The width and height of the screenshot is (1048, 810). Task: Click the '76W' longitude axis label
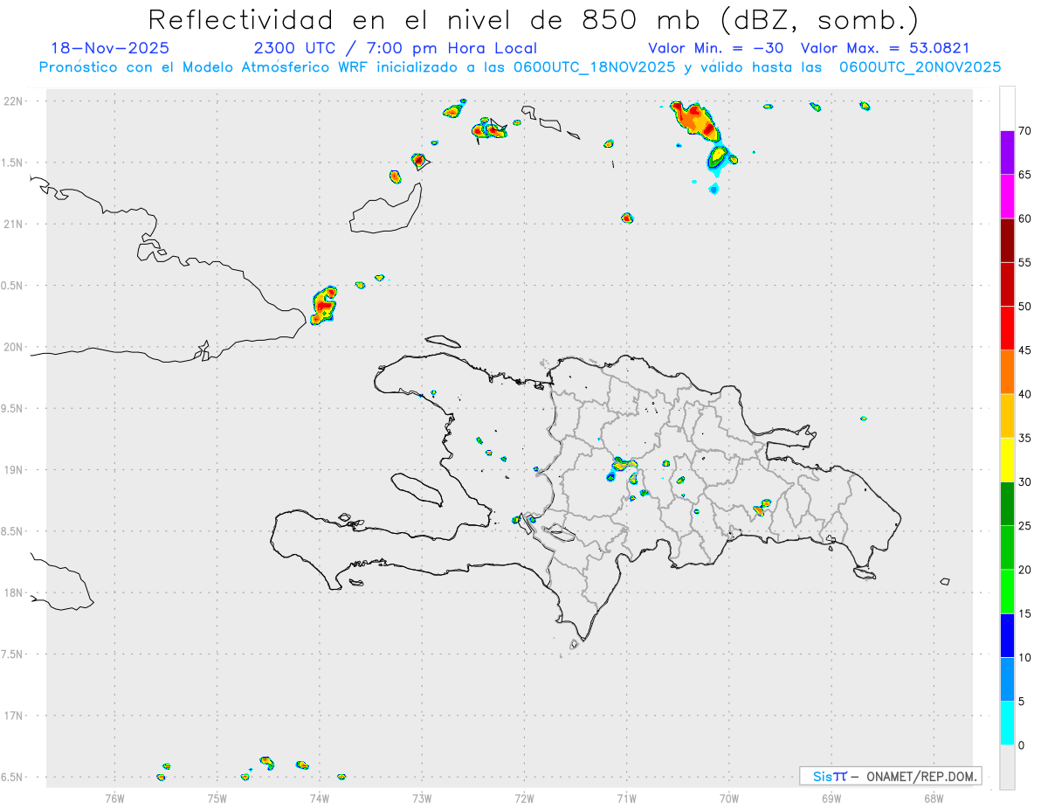click(114, 798)
